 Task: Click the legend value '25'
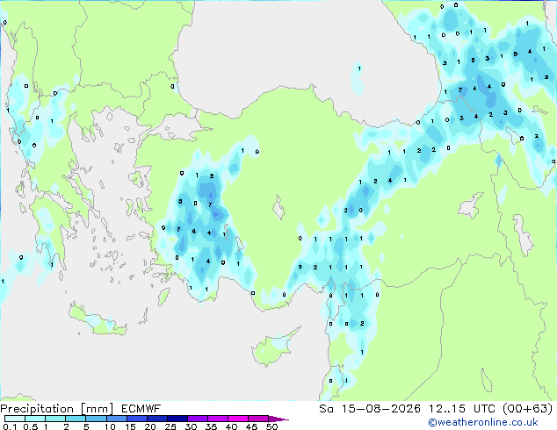tap(170, 426)
